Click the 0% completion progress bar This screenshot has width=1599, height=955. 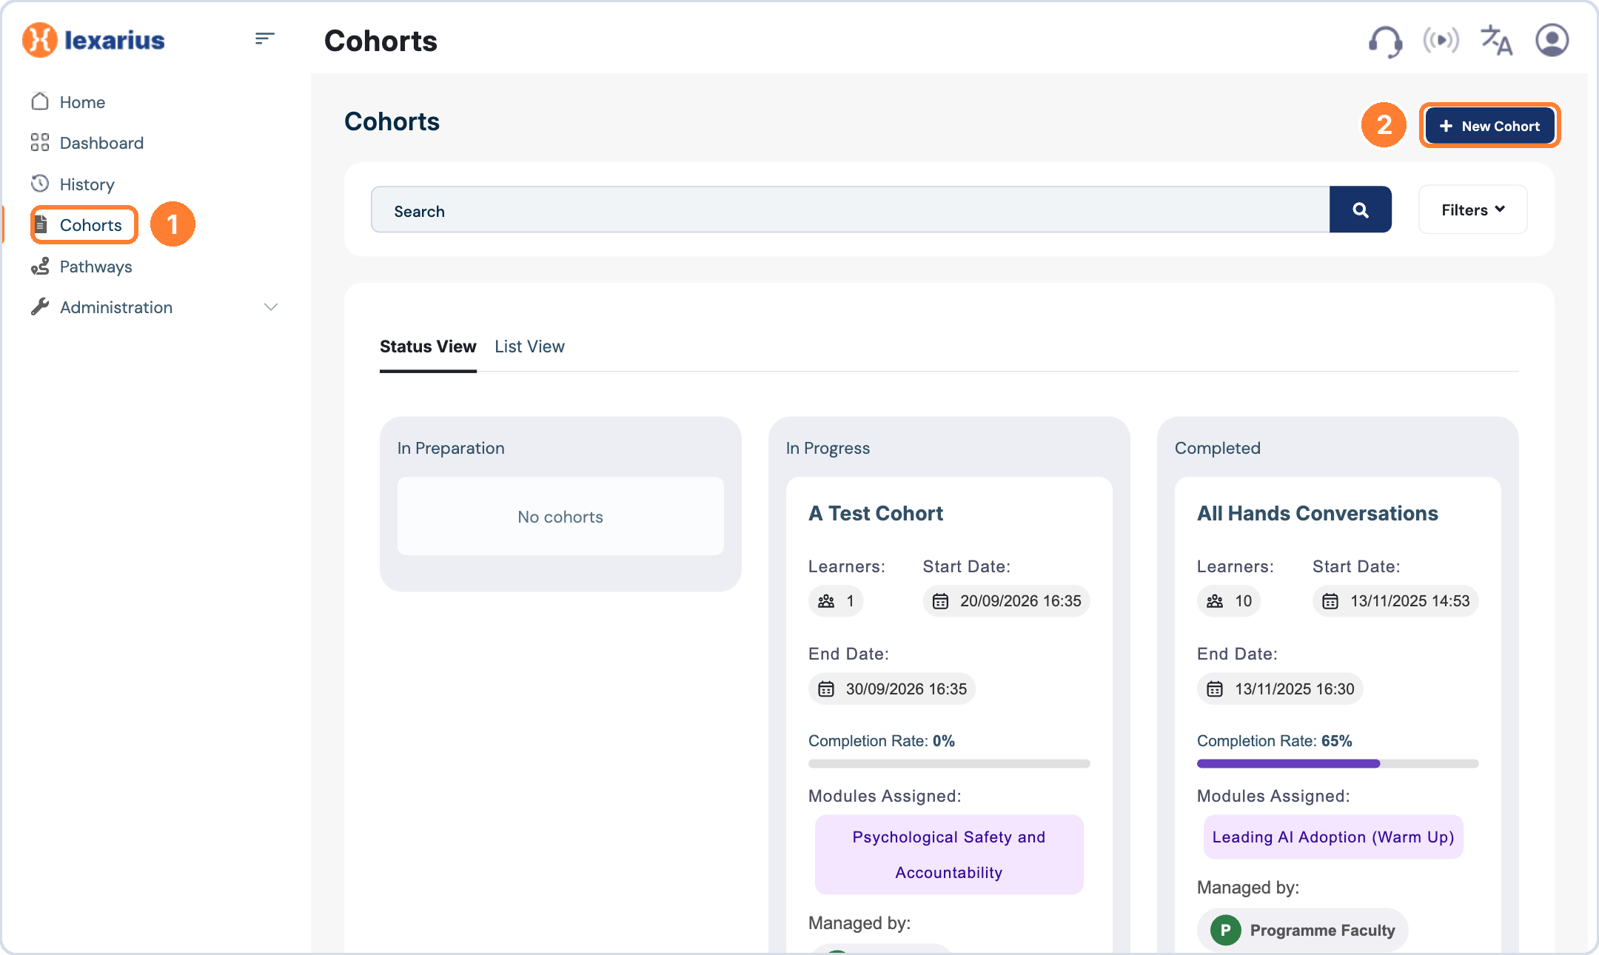pos(949,763)
